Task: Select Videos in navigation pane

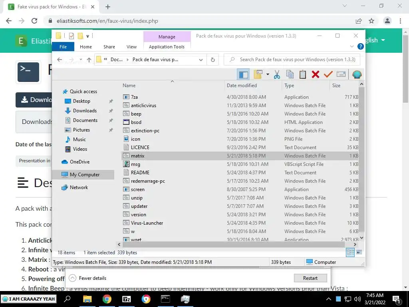Action: pos(80,149)
